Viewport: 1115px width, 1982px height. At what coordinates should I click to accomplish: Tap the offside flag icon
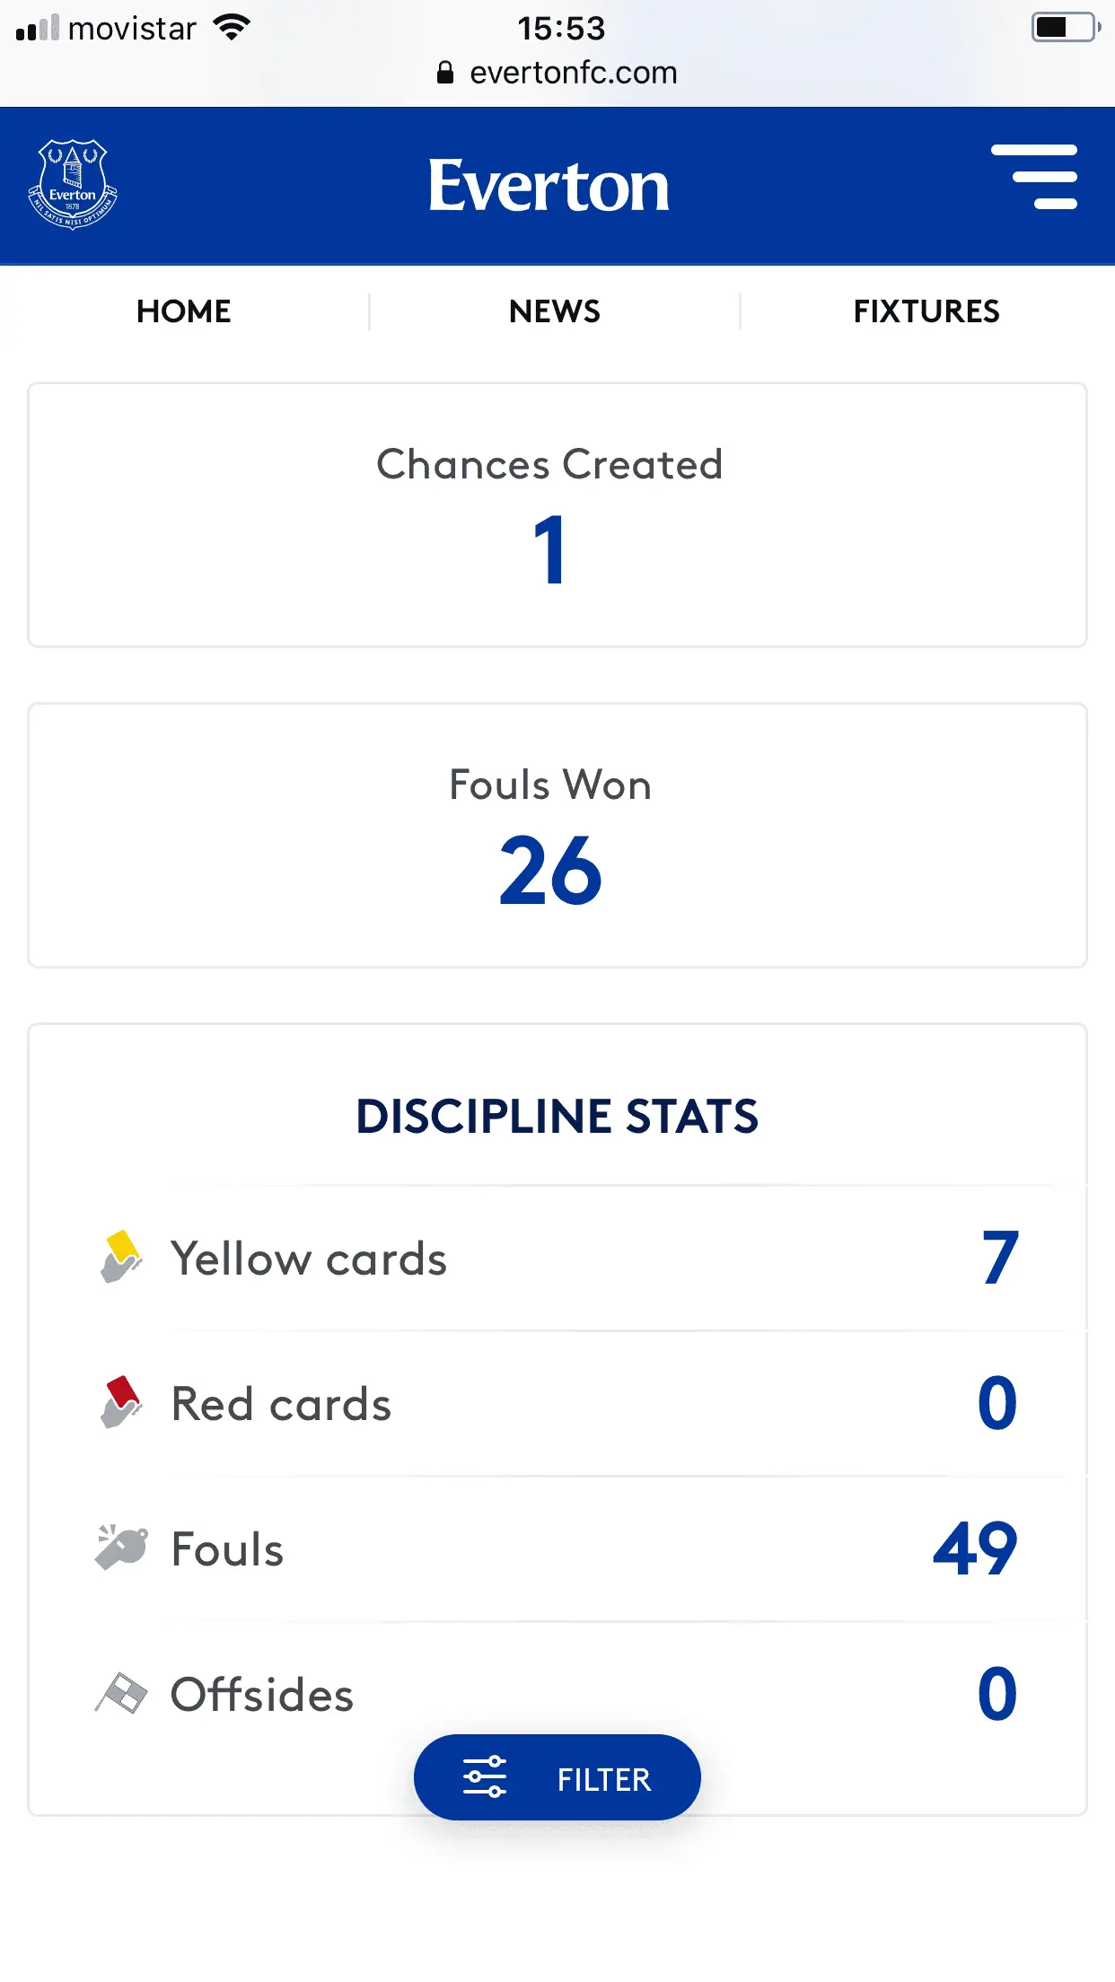coord(120,1694)
